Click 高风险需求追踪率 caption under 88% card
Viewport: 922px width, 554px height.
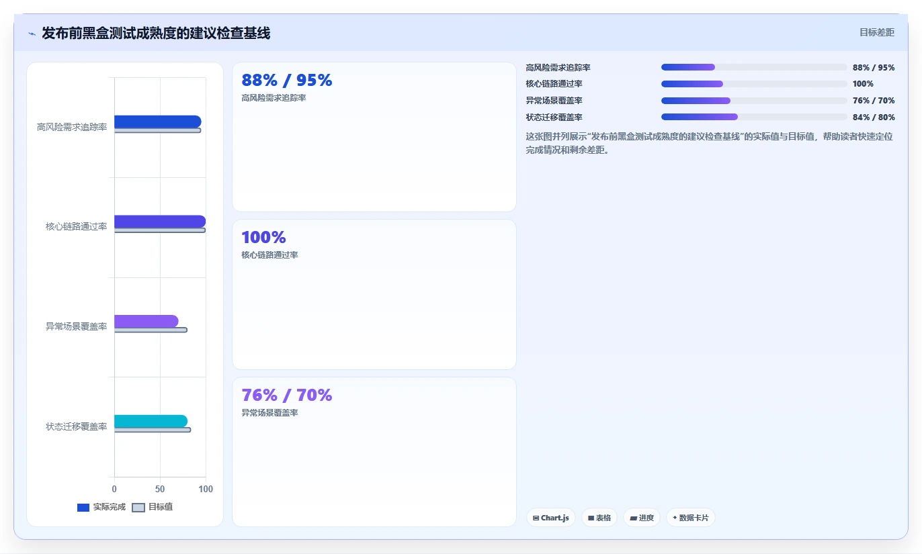click(x=274, y=98)
